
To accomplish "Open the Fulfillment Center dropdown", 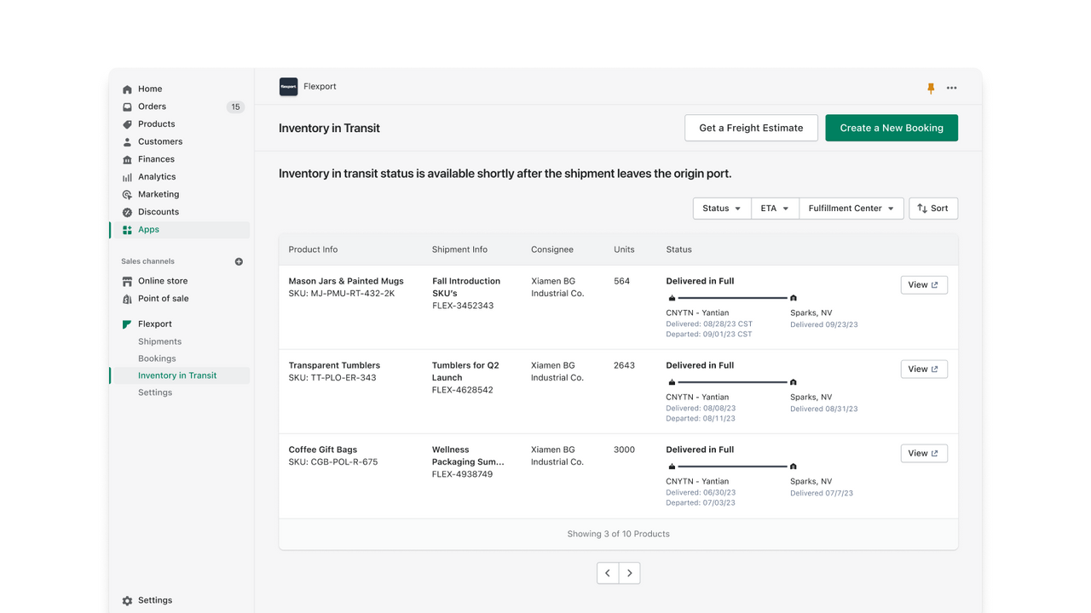I will tap(850, 208).
